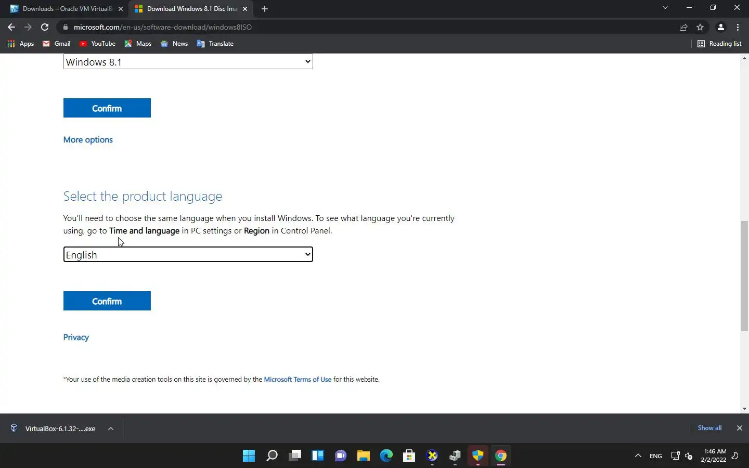Open the tab search dropdown arrow
This screenshot has height=468, width=749.
pos(665,8)
